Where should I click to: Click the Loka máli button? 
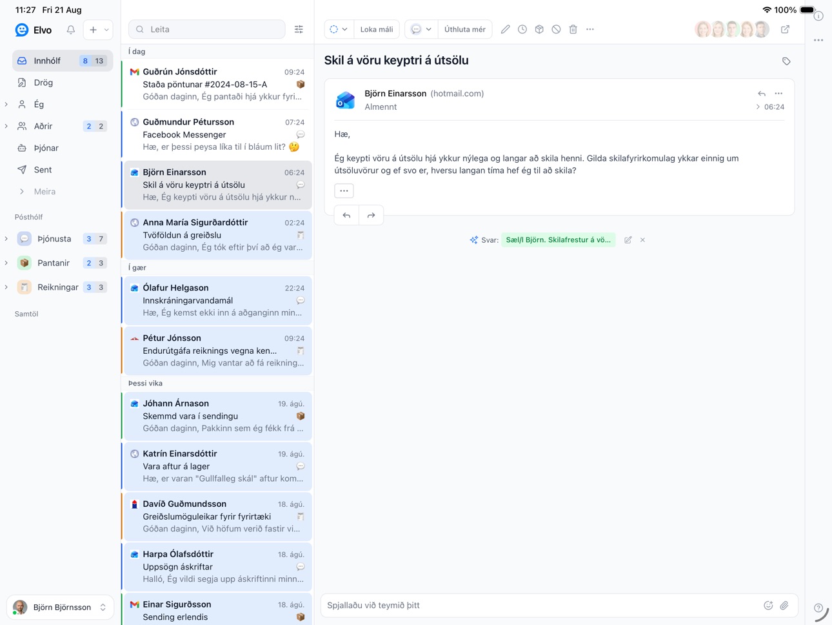pos(377,30)
